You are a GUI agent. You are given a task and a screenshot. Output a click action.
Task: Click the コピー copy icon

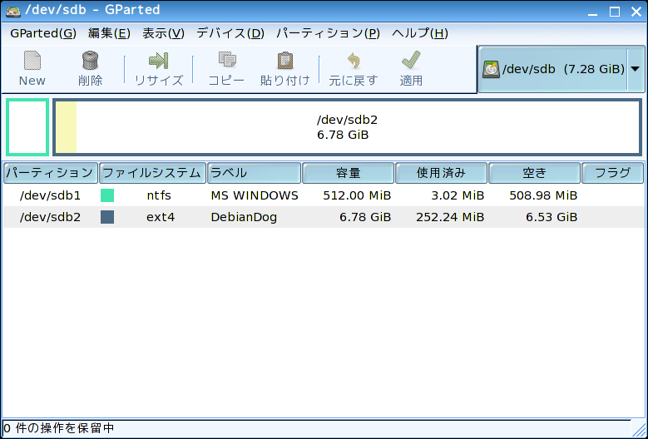point(227,61)
